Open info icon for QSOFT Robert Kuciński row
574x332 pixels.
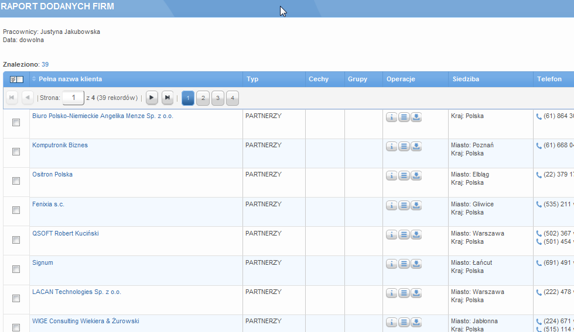(x=391, y=235)
